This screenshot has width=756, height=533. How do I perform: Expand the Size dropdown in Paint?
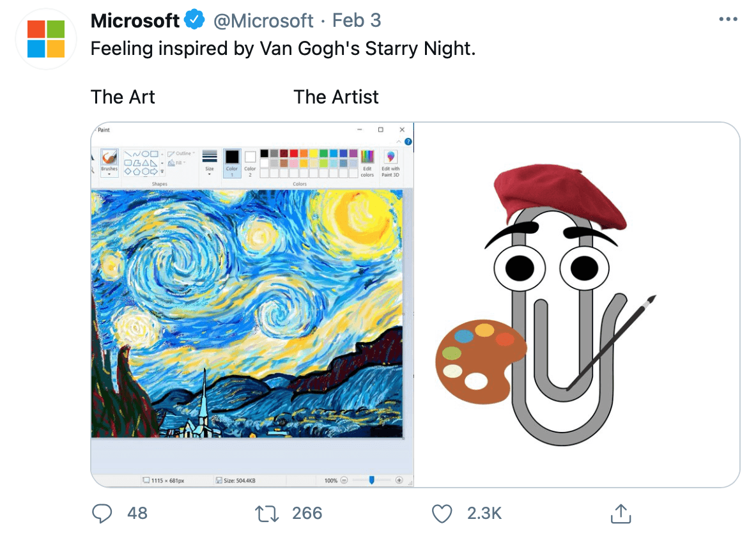point(209,162)
